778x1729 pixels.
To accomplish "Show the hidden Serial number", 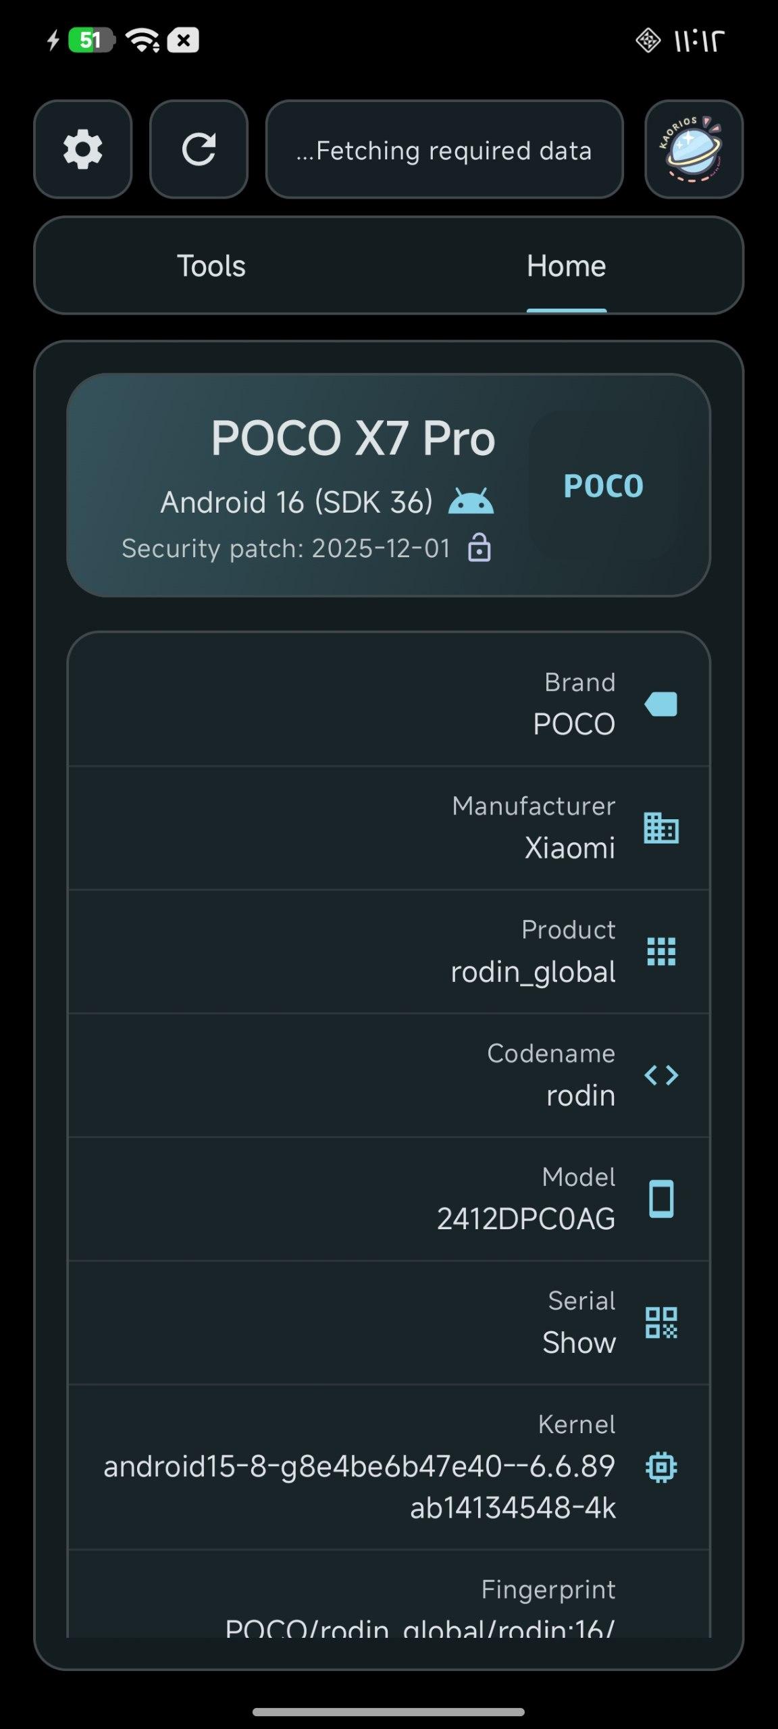I will (579, 1343).
